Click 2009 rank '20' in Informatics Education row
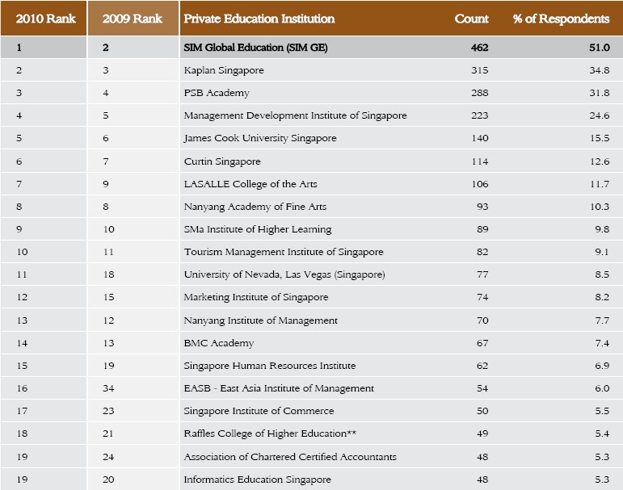The height and width of the screenshot is (490, 623). click(x=108, y=480)
